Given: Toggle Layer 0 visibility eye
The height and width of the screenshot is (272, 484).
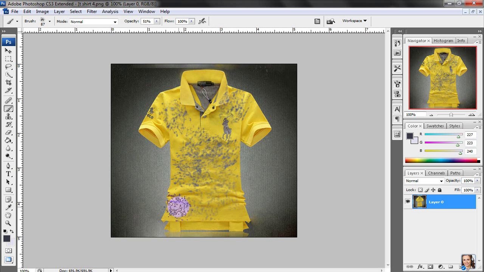Looking at the screenshot, I should pos(408,202).
